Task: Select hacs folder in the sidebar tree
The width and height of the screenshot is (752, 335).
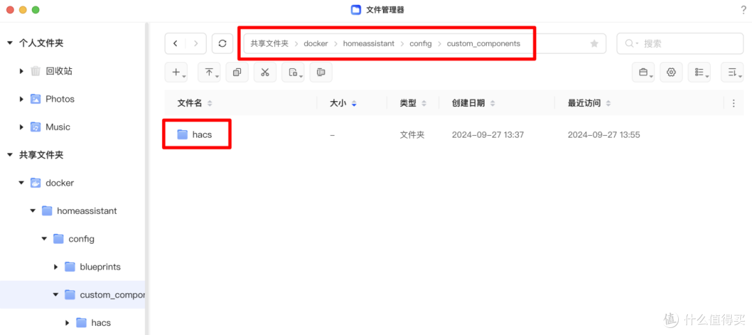Action: [93, 322]
